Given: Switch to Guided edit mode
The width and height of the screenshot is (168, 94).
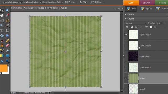Looking at the screenshot, I should (162, 9).
